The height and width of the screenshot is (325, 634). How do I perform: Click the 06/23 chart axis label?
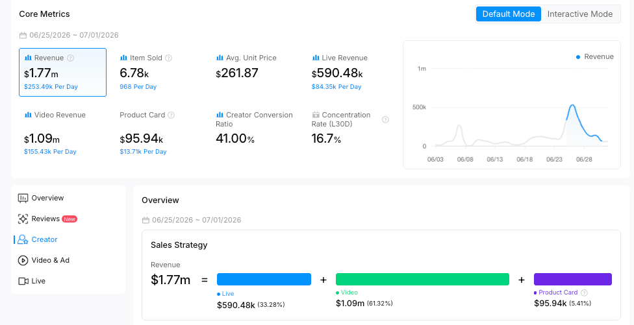tap(554, 160)
